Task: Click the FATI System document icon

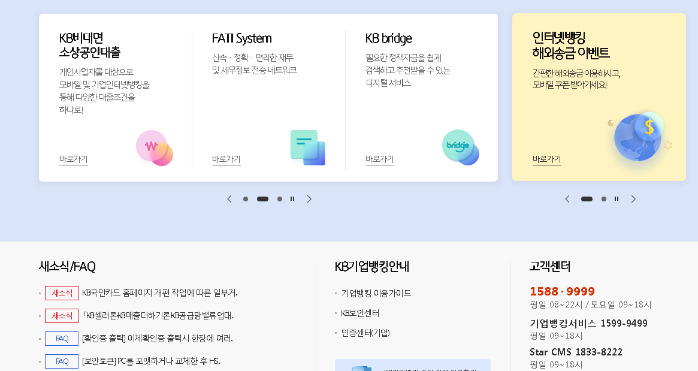Action: click(x=307, y=147)
